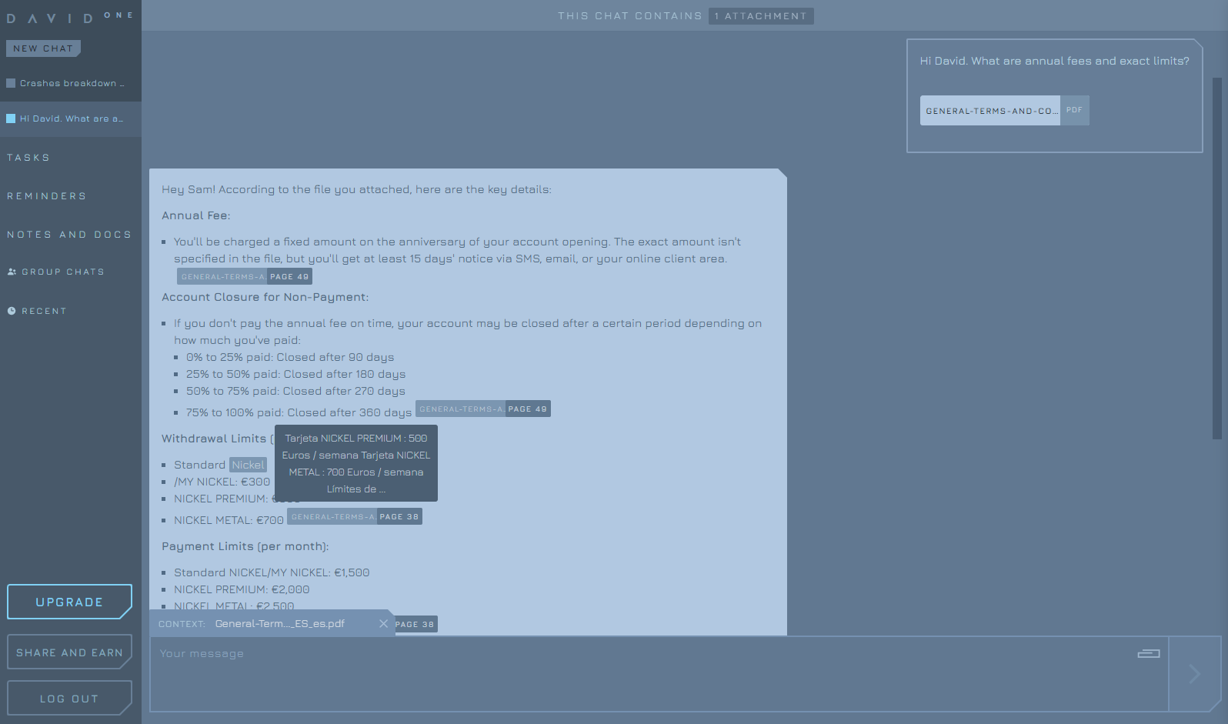
Task: Open Group Chats people icon
Action: click(x=12, y=272)
